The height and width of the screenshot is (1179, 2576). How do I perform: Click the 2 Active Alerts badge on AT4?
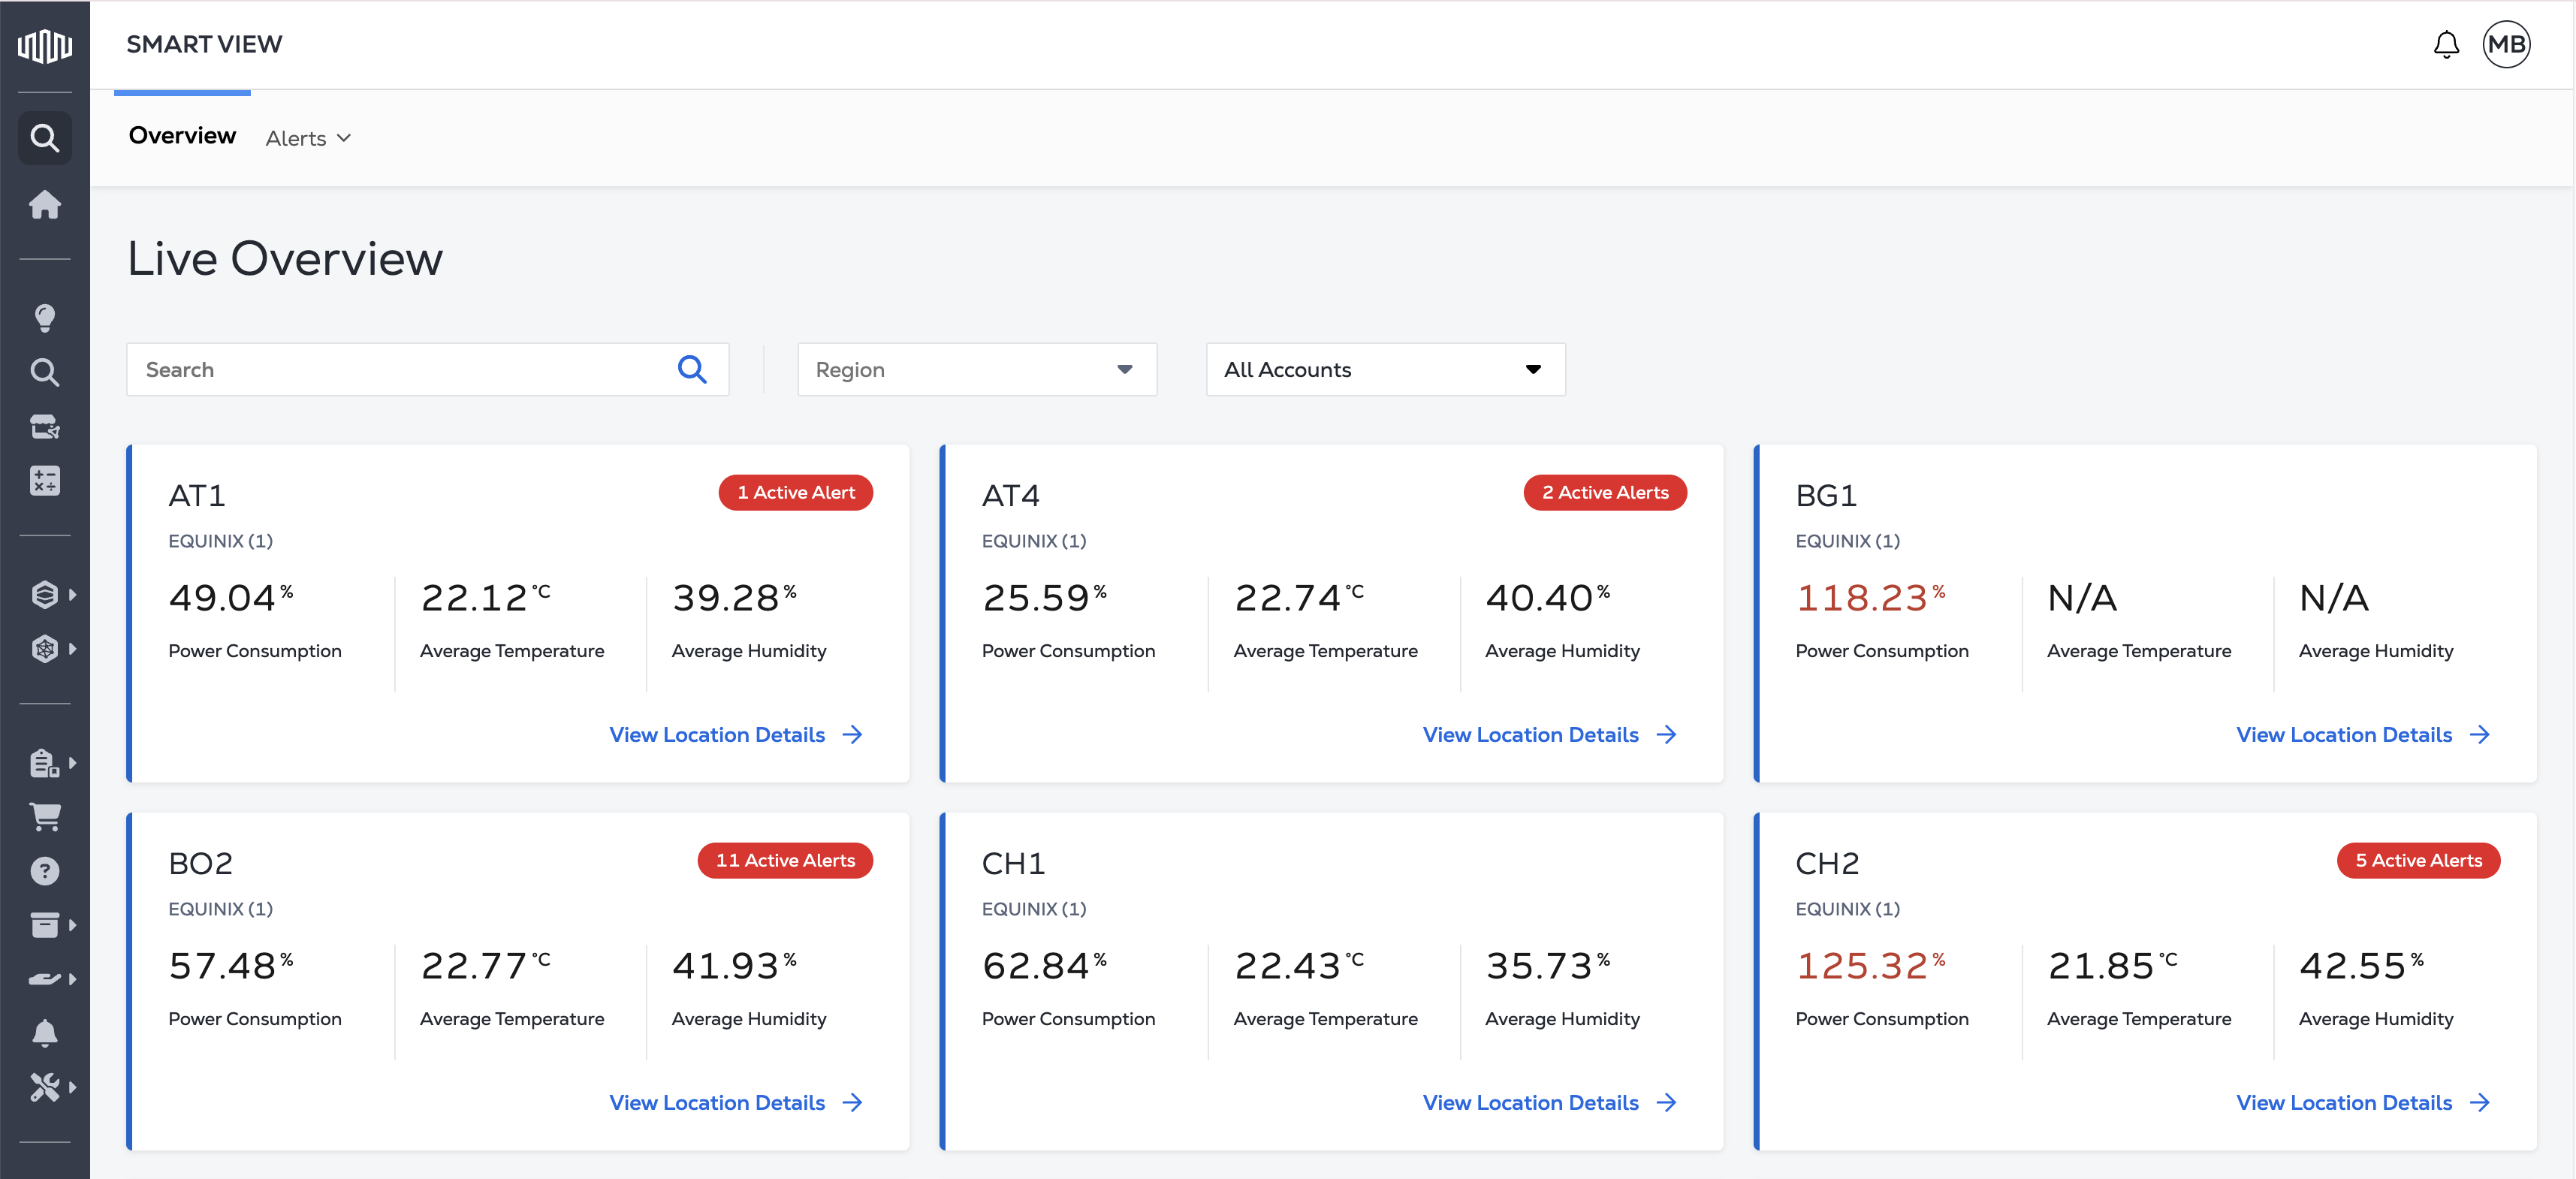click(1605, 493)
